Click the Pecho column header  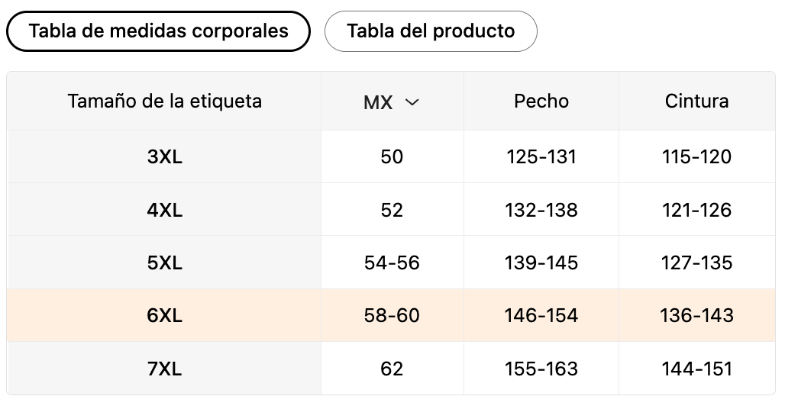[541, 101]
